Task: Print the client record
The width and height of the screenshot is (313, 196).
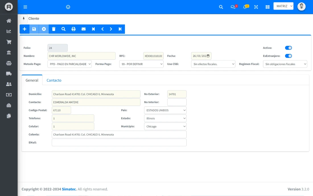Action: (x=73, y=29)
